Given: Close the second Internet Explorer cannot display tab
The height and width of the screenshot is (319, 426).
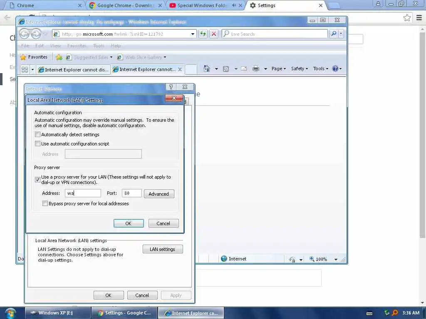Looking at the screenshot, I should point(180,69).
